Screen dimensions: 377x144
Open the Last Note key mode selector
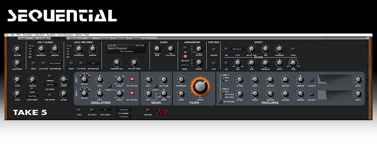coord(50,85)
